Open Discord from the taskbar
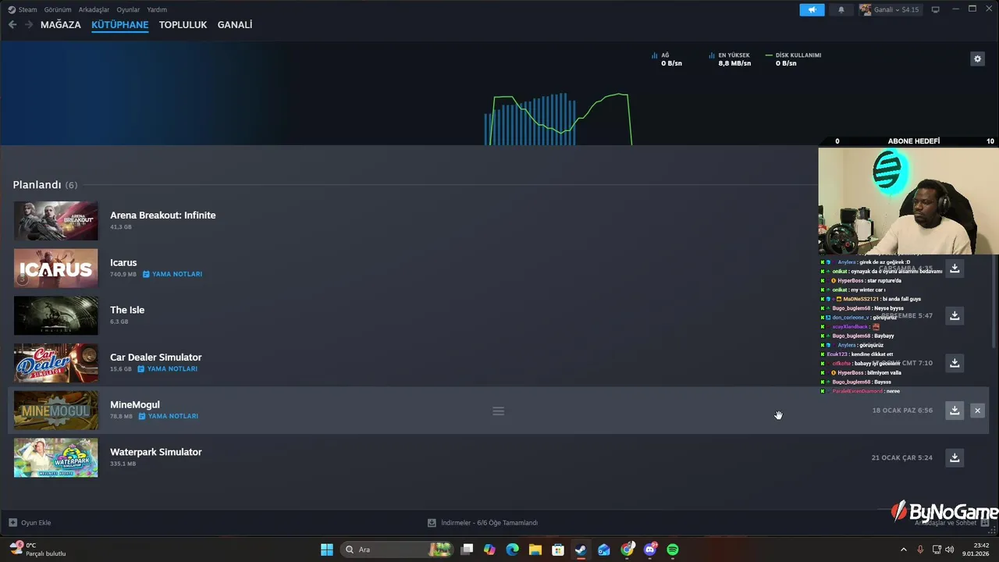Image resolution: width=999 pixels, height=562 pixels. point(650,550)
